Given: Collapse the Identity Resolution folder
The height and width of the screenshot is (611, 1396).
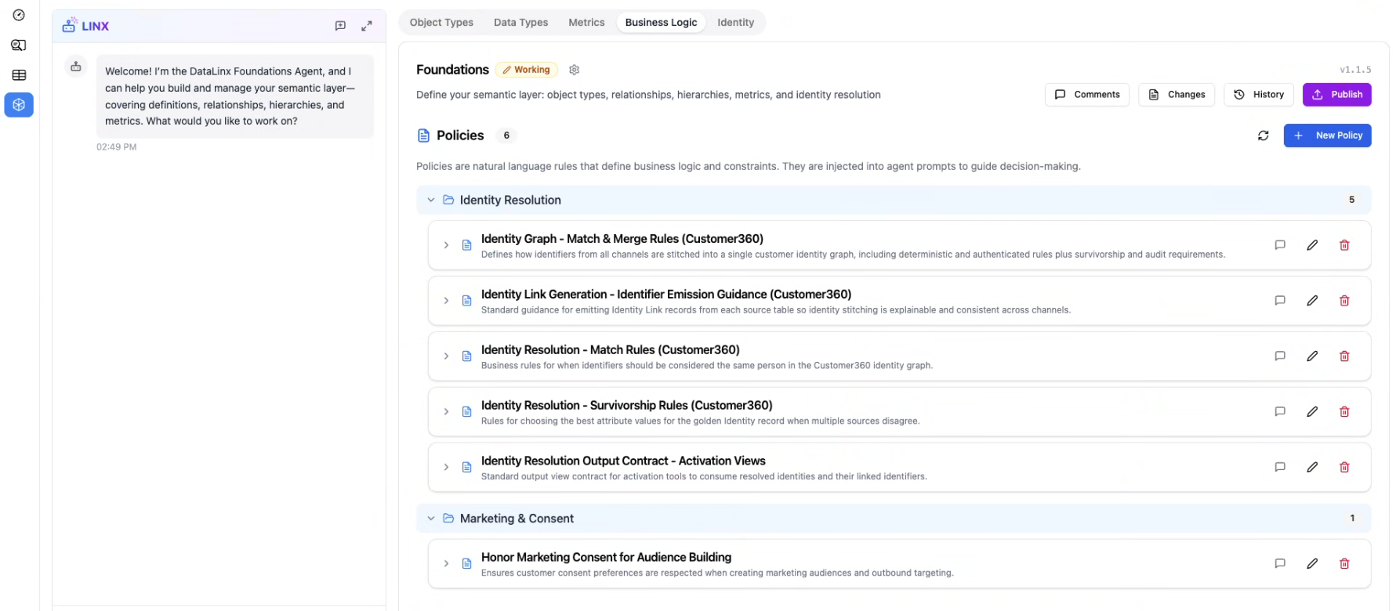Looking at the screenshot, I should [430, 201].
